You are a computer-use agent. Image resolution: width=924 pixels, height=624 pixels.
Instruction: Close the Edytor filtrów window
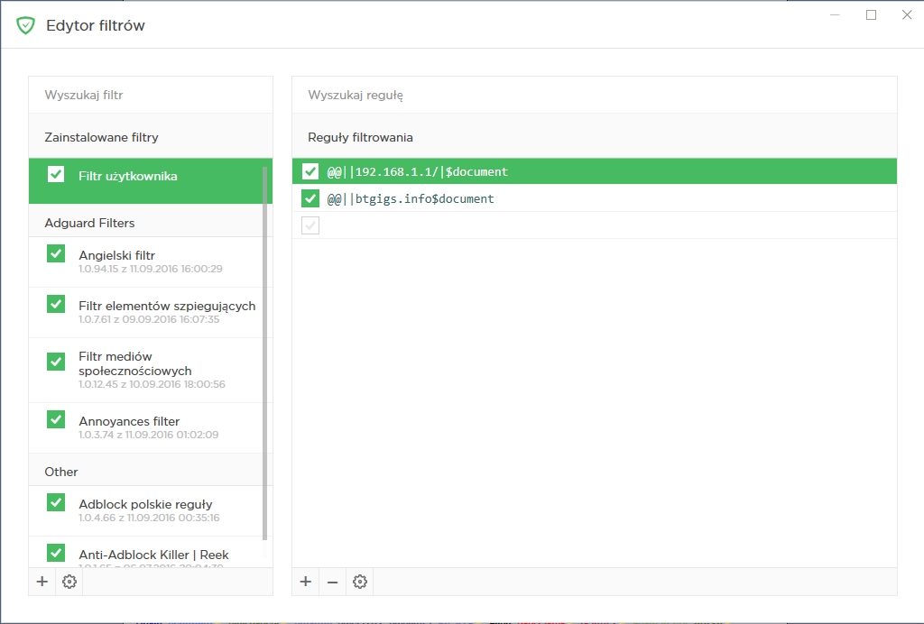(x=907, y=14)
